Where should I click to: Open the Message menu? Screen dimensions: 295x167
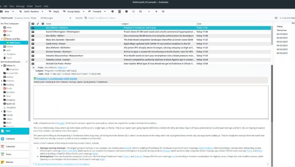[20, 6]
